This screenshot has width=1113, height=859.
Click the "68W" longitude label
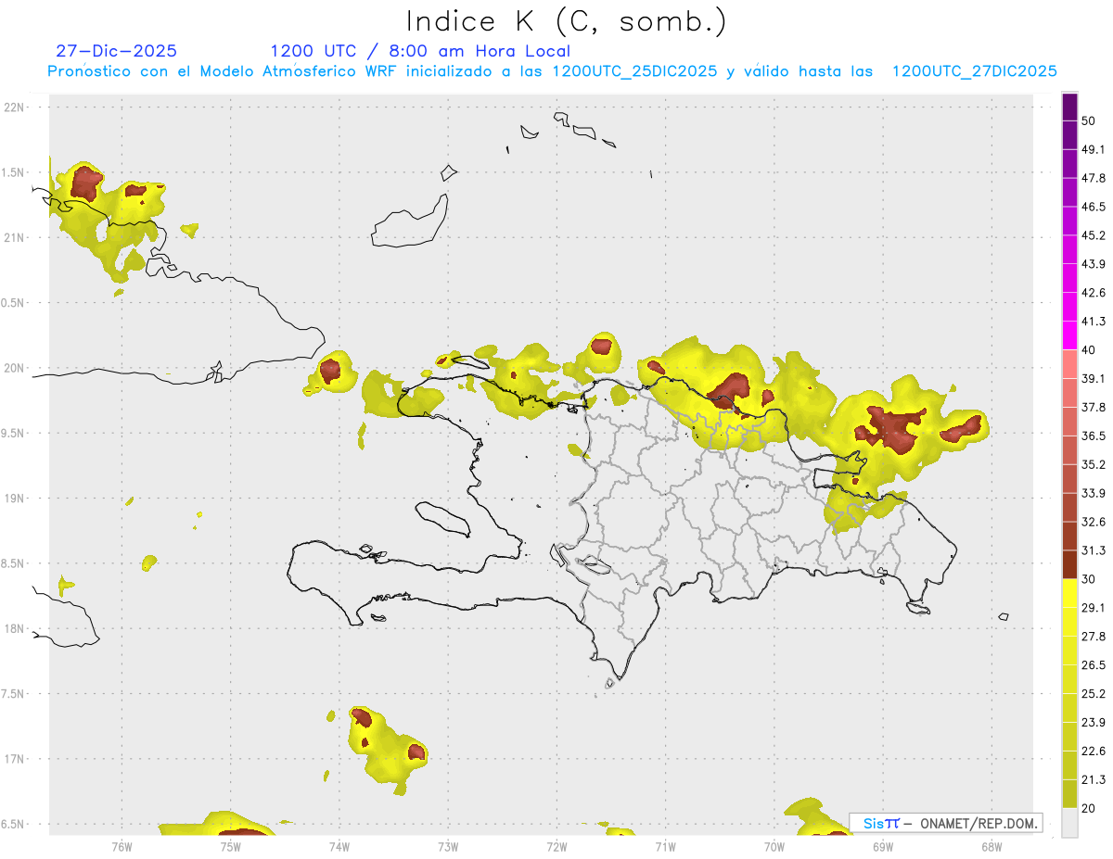click(x=991, y=846)
